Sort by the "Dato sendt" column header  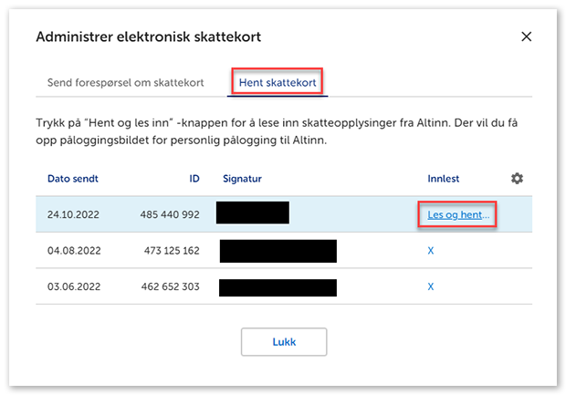coord(73,179)
